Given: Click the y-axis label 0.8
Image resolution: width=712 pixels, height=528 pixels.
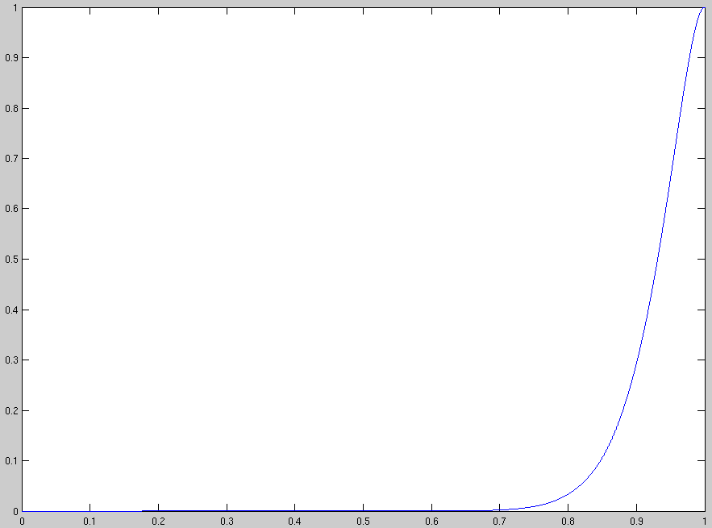Looking at the screenshot, I should [11, 109].
